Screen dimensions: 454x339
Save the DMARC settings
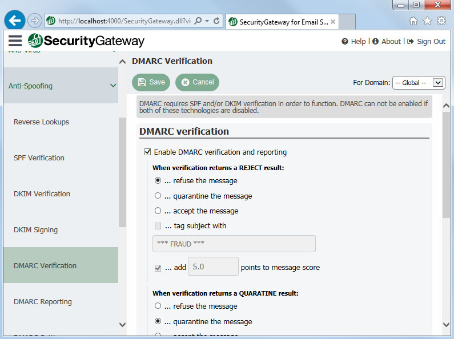[x=151, y=82]
